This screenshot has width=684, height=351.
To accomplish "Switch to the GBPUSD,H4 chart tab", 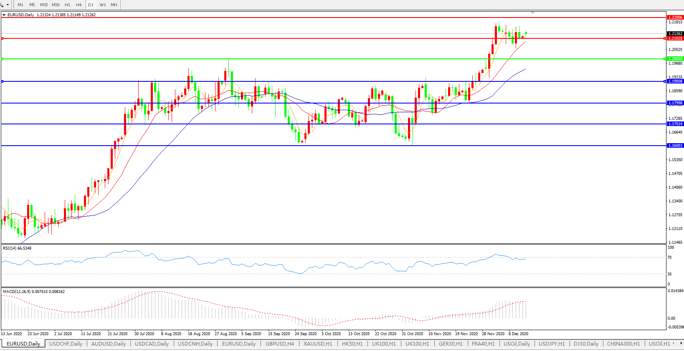I will click(x=279, y=344).
